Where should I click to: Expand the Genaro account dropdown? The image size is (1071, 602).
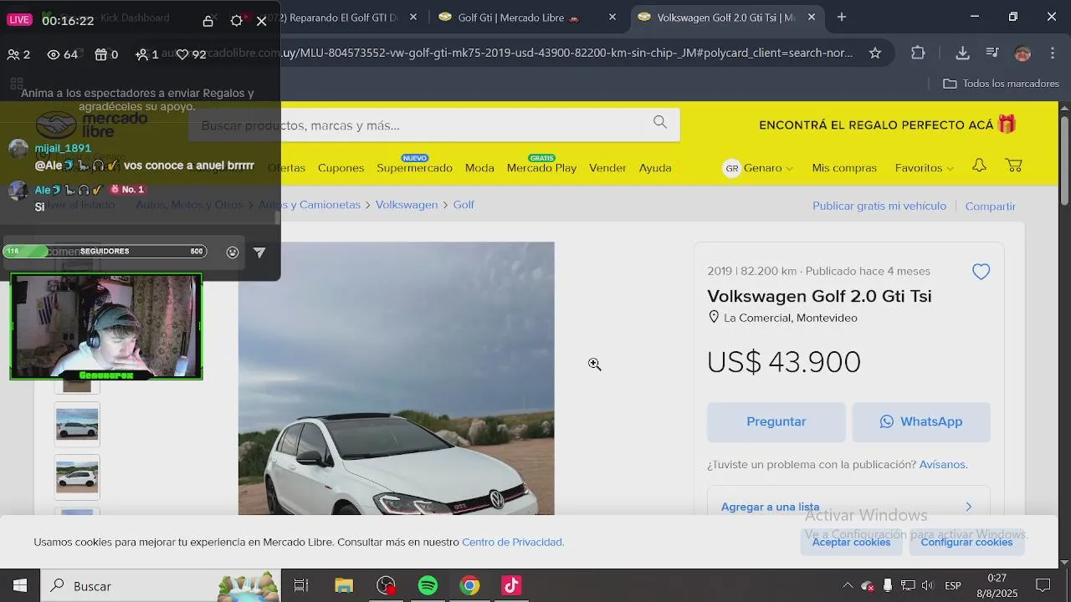tap(758, 168)
